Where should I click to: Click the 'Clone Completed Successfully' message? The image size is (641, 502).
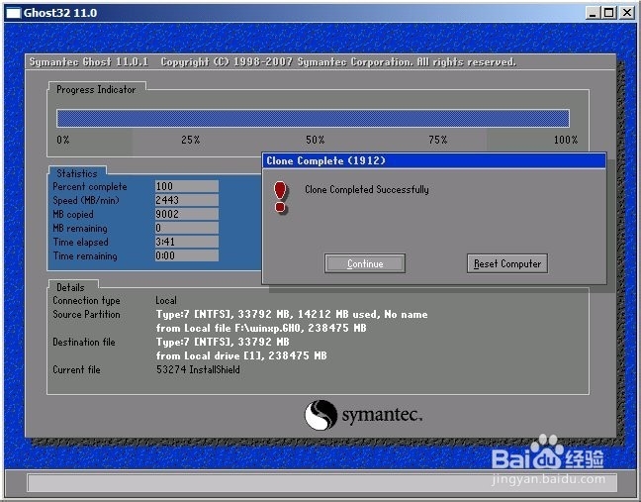tap(367, 189)
